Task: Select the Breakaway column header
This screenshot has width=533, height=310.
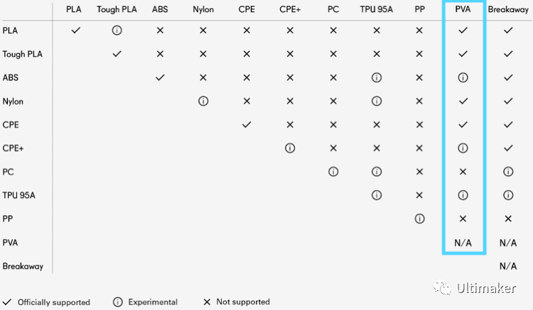Action: 508,9
